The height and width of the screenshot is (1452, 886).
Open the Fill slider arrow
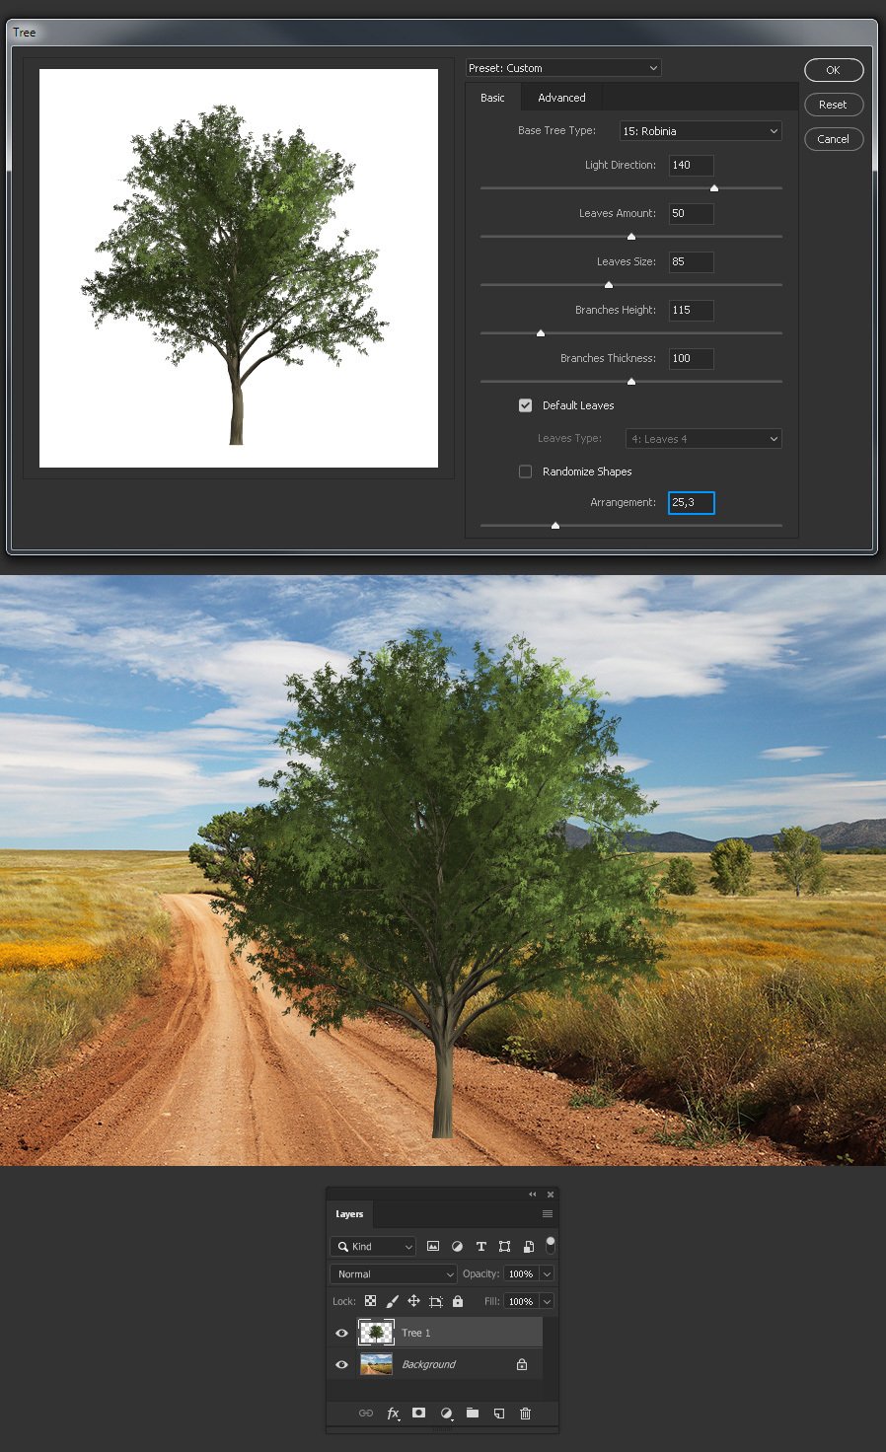pos(547,1301)
